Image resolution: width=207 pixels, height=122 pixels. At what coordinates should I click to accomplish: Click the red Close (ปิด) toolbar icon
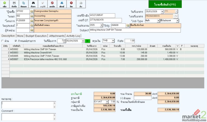(x=71, y=4)
